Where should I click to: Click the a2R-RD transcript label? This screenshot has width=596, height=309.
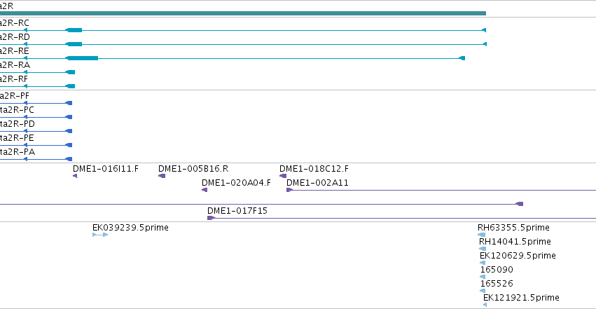point(15,37)
